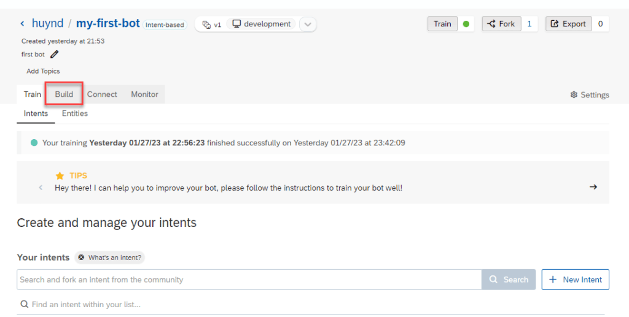Click the community intent search field
Viewport: 629px width, 317px height.
(249, 280)
